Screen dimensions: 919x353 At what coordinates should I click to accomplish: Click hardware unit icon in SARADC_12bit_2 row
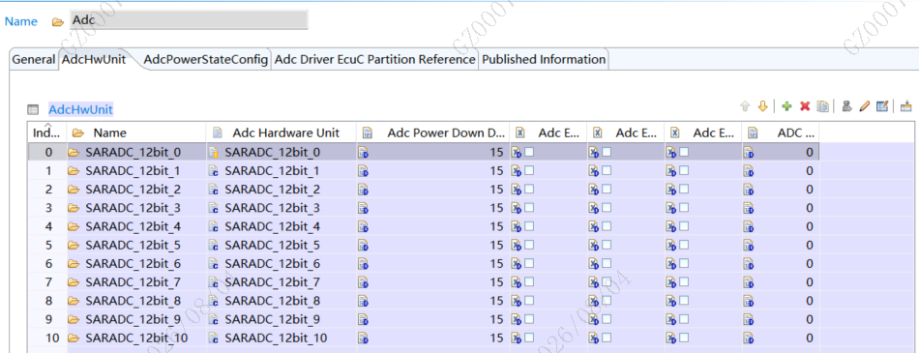[214, 190]
